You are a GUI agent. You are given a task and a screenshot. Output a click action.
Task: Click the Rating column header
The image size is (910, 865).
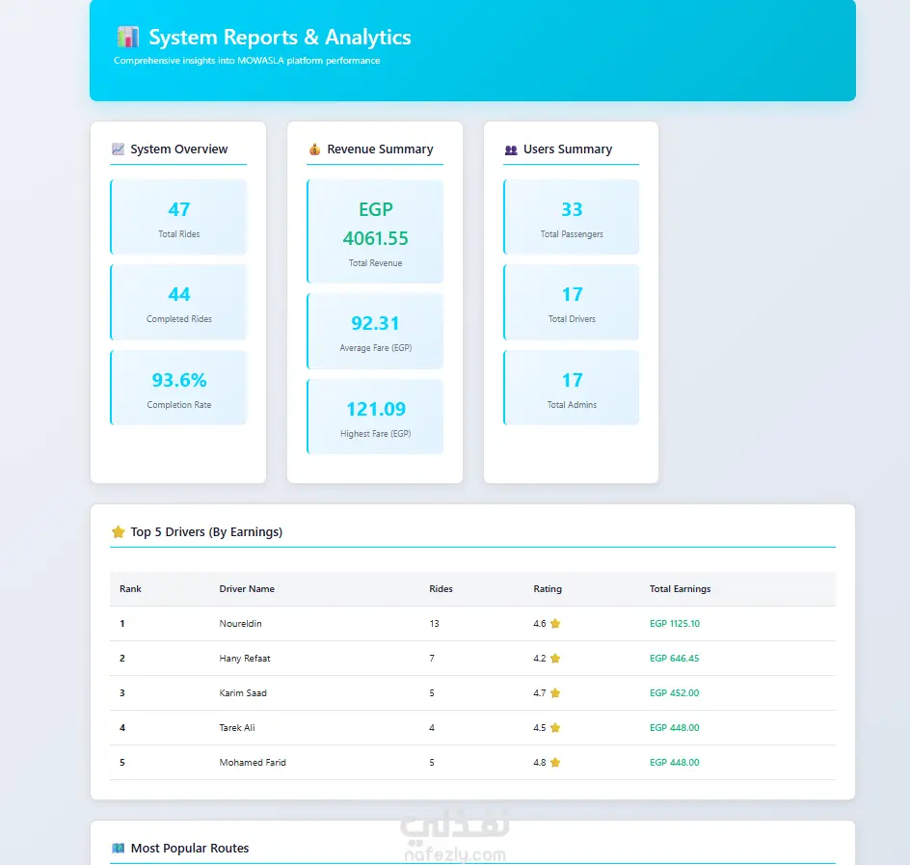[x=548, y=588]
